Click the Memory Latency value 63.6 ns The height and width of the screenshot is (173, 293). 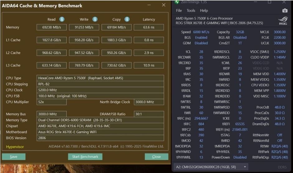pyautogui.click(x=149, y=27)
